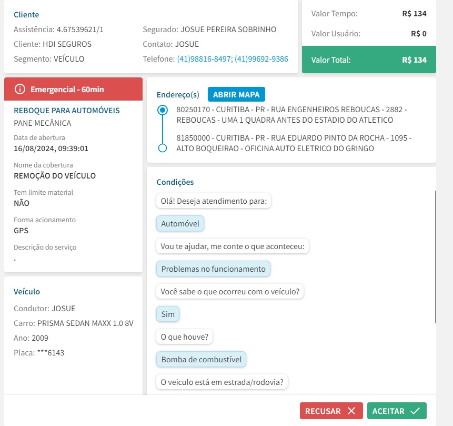Click the red Emergencial - 60min banner

73,89
